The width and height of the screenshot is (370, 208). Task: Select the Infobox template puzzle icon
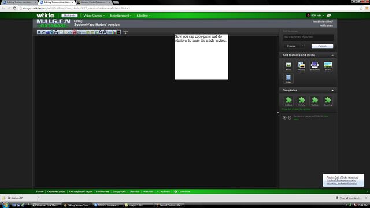[x=288, y=101]
